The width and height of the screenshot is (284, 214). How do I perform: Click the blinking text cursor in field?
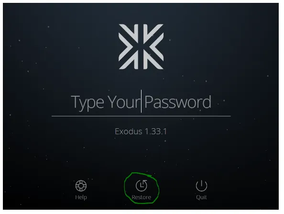pyautogui.click(x=141, y=101)
